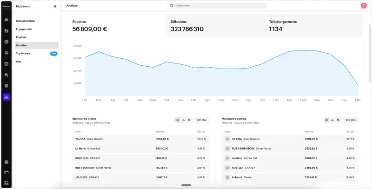Open the user avatar in top right
This screenshot has height=189, width=372.
click(363, 6)
